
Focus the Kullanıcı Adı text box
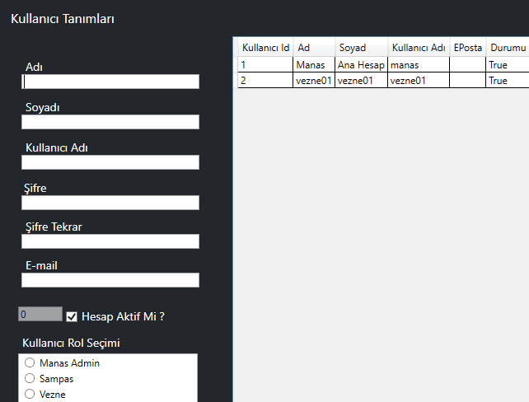[x=110, y=162]
